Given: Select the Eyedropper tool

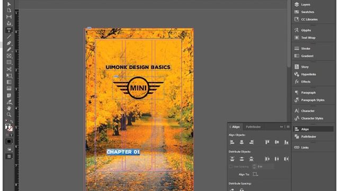Looking at the screenshot, I should [9, 102].
